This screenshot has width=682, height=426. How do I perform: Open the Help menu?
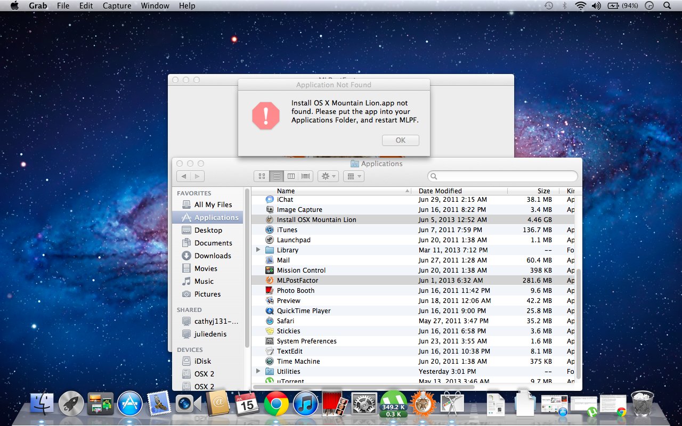tap(187, 6)
